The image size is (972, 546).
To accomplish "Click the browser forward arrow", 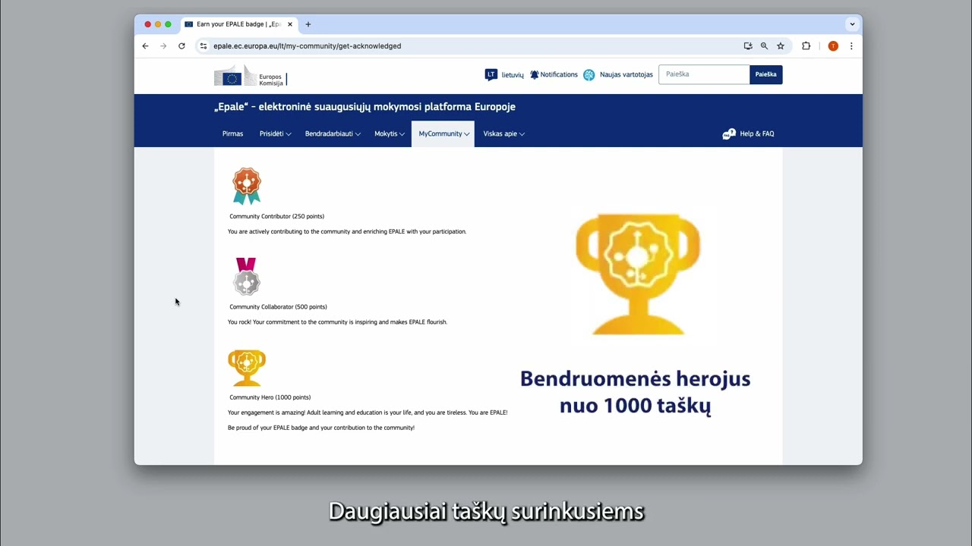I will (x=163, y=46).
